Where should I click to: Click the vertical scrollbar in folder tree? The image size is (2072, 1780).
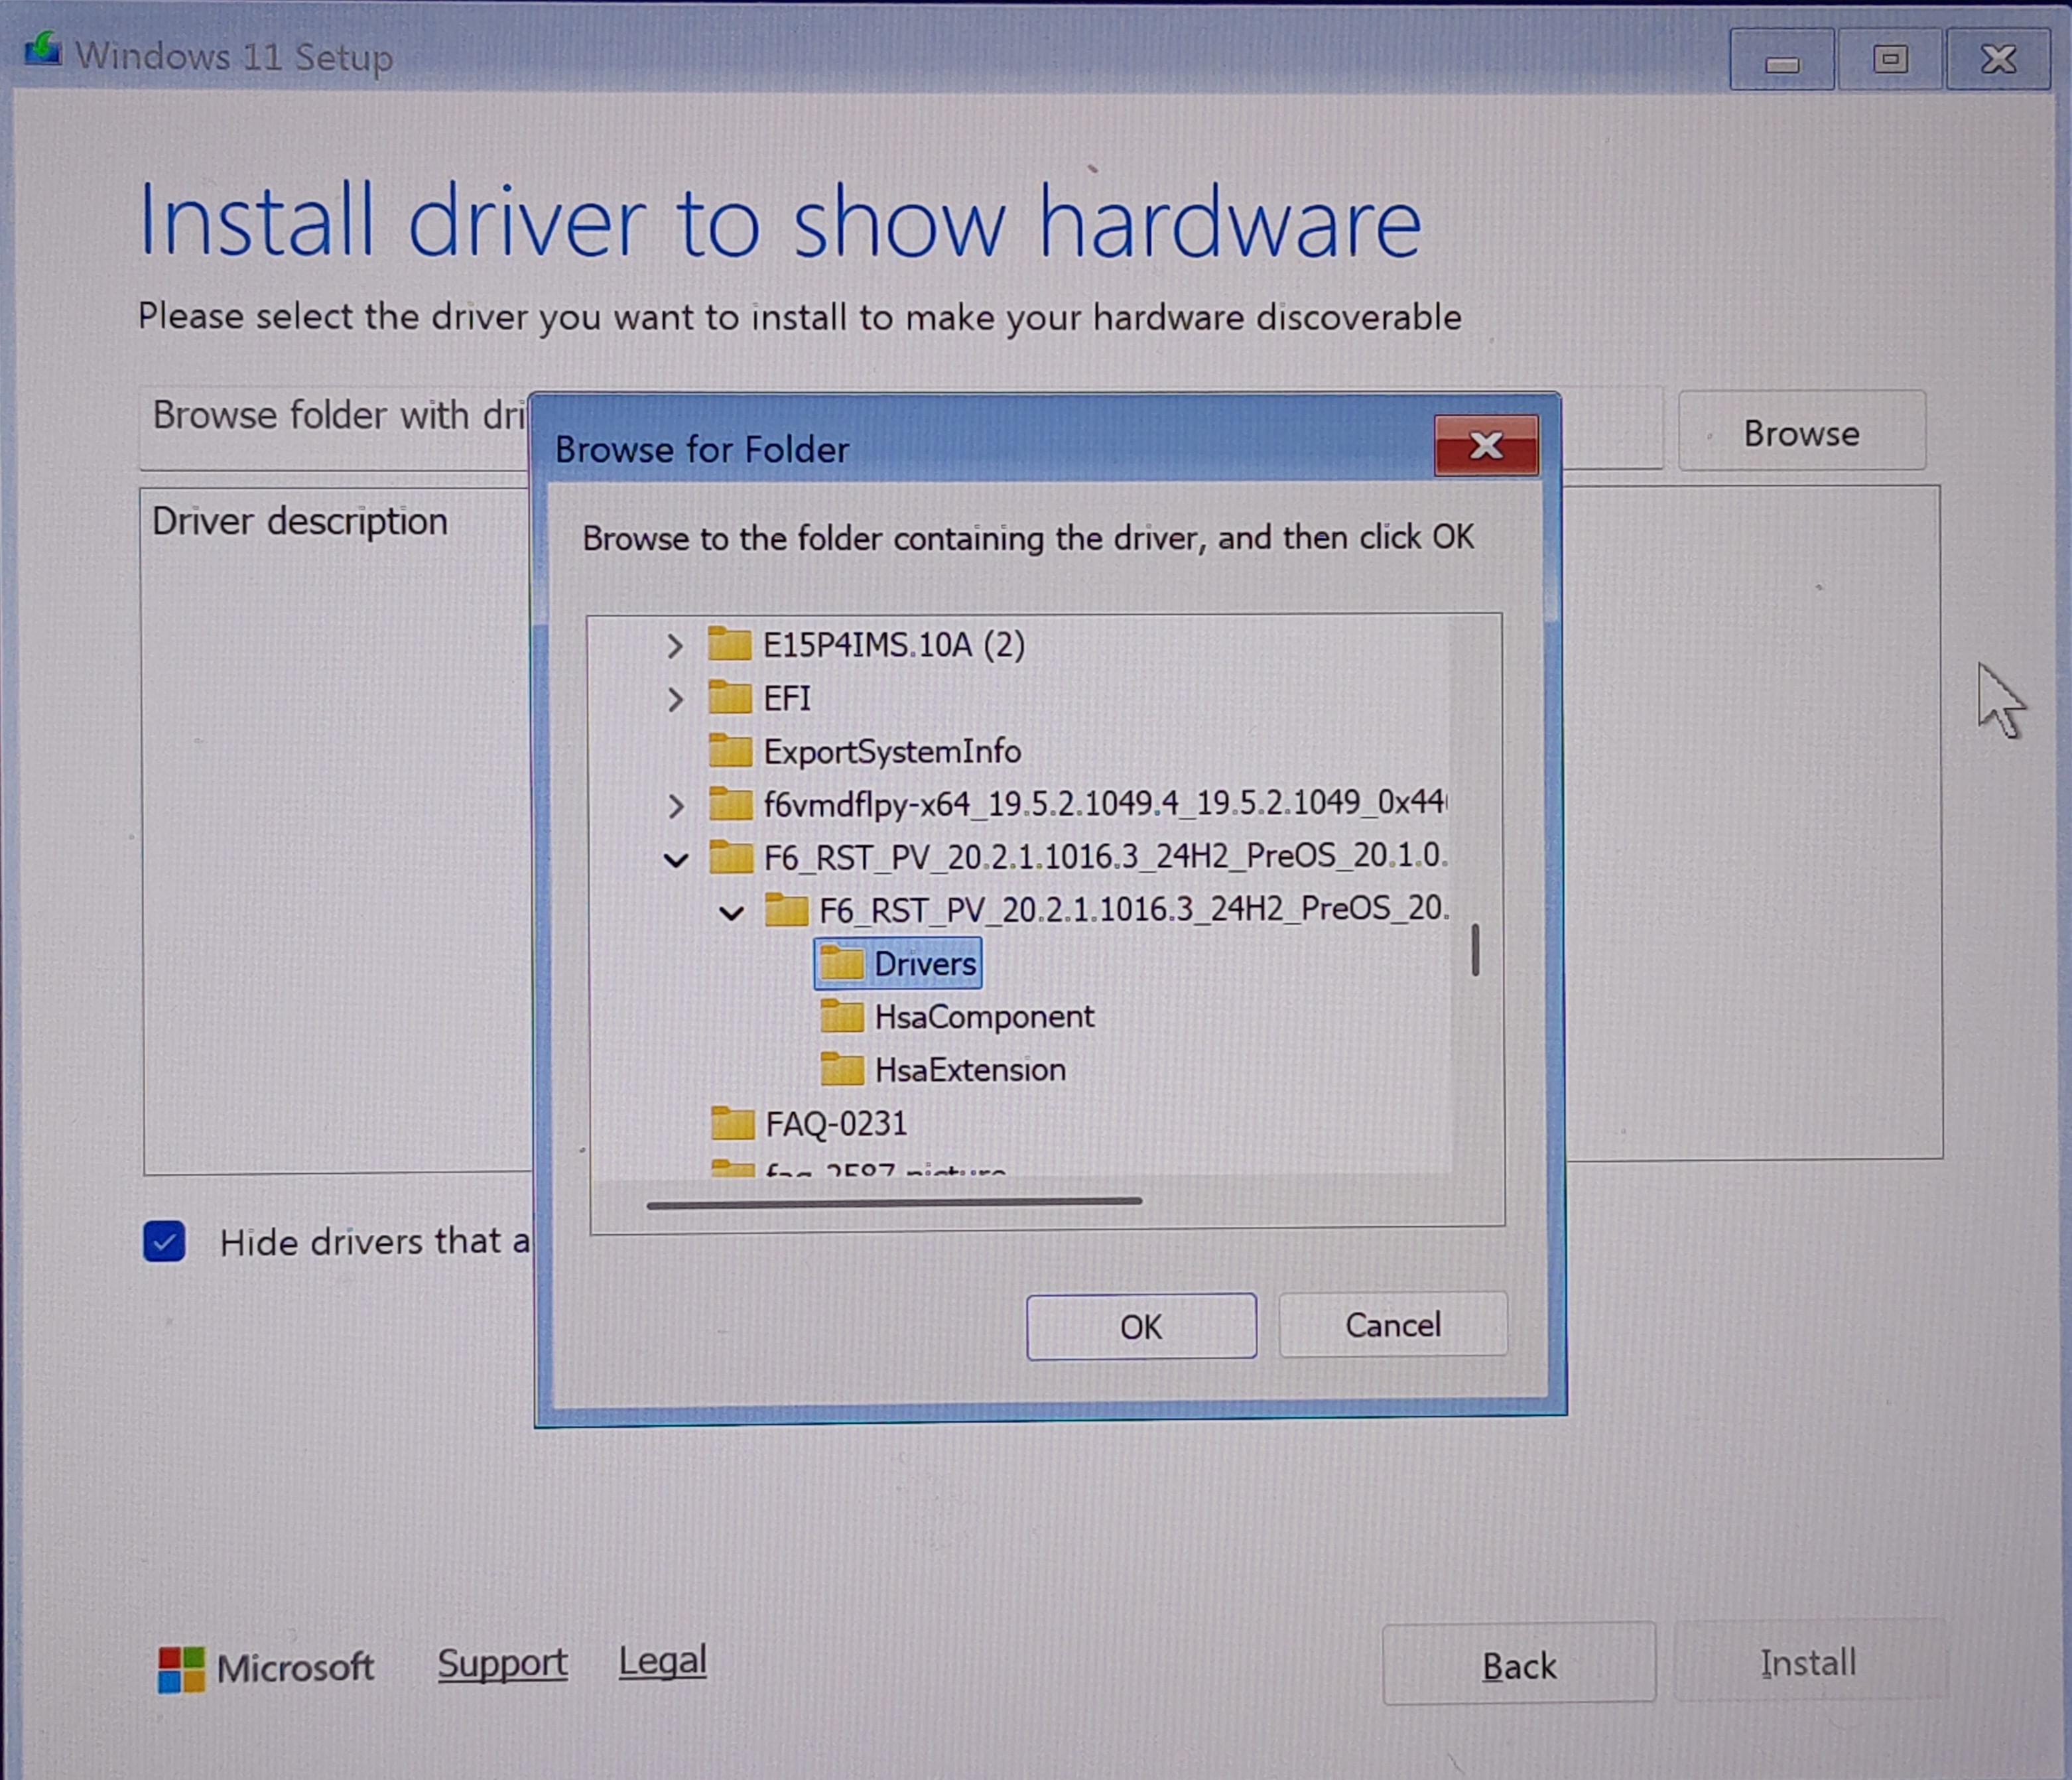pyautogui.click(x=1475, y=949)
